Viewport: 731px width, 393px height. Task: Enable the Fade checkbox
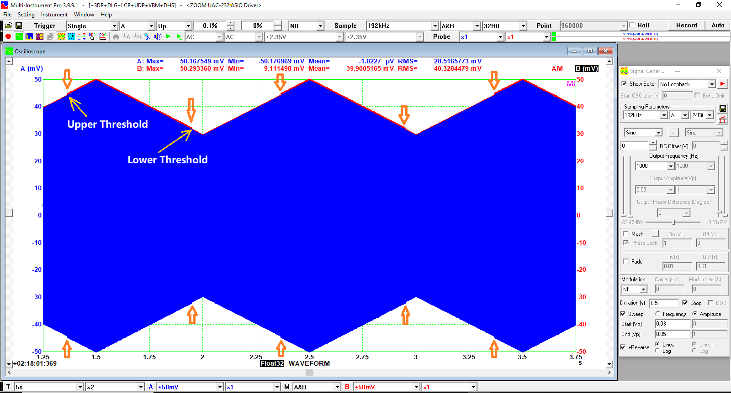point(626,261)
